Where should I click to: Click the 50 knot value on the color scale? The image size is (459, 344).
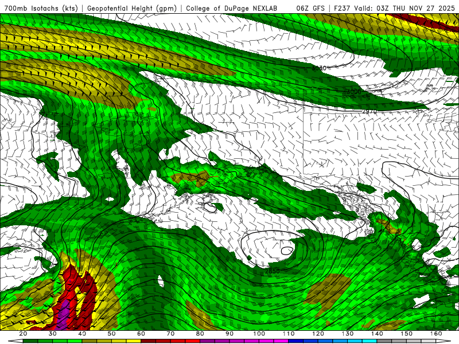coord(111,334)
